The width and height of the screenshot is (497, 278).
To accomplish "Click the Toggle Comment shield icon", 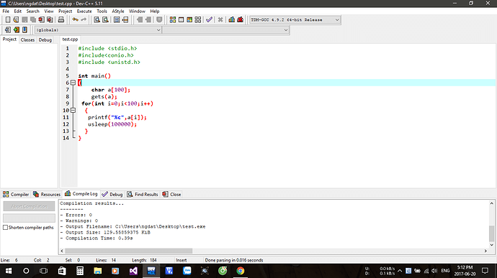I will pos(159,19).
